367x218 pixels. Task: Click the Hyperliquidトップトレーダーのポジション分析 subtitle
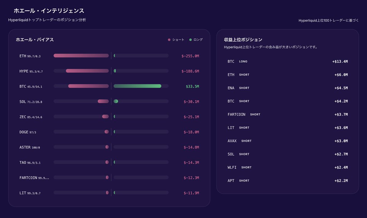point(47,20)
